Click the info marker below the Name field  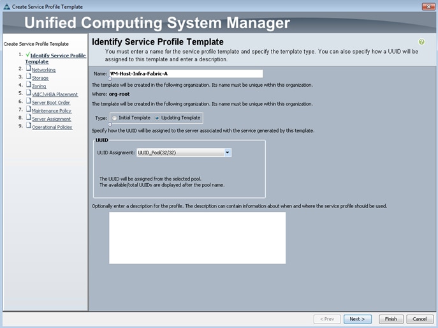pyautogui.click(x=110, y=79)
